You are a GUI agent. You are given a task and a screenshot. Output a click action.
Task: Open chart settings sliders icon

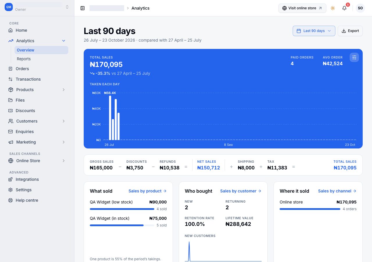pos(354,57)
